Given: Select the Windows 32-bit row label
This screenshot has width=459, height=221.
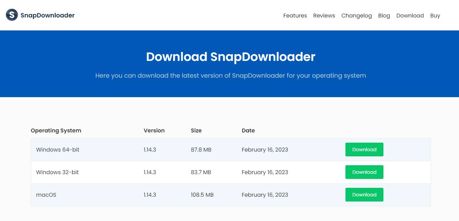Looking at the screenshot, I should click(57, 172).
